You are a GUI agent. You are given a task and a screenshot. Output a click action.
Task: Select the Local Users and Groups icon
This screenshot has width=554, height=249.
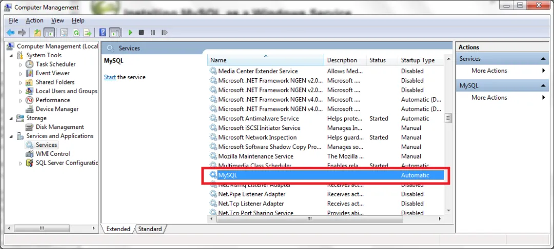[x=30, y=91]
